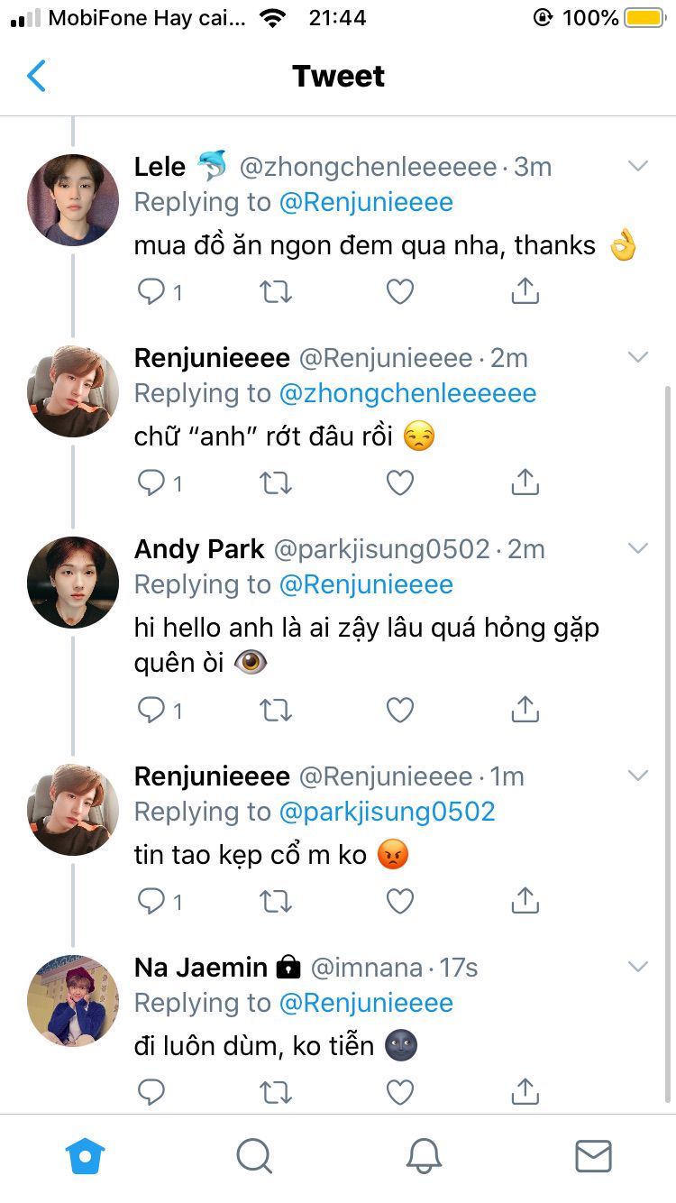This screenshot has height=1203, width=676.
Task: Open the @parkjisung0502 mention link
Action: (388, 812)
